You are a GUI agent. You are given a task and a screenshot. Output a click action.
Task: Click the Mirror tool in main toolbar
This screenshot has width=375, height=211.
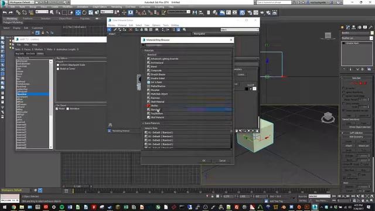pos(195,12)
